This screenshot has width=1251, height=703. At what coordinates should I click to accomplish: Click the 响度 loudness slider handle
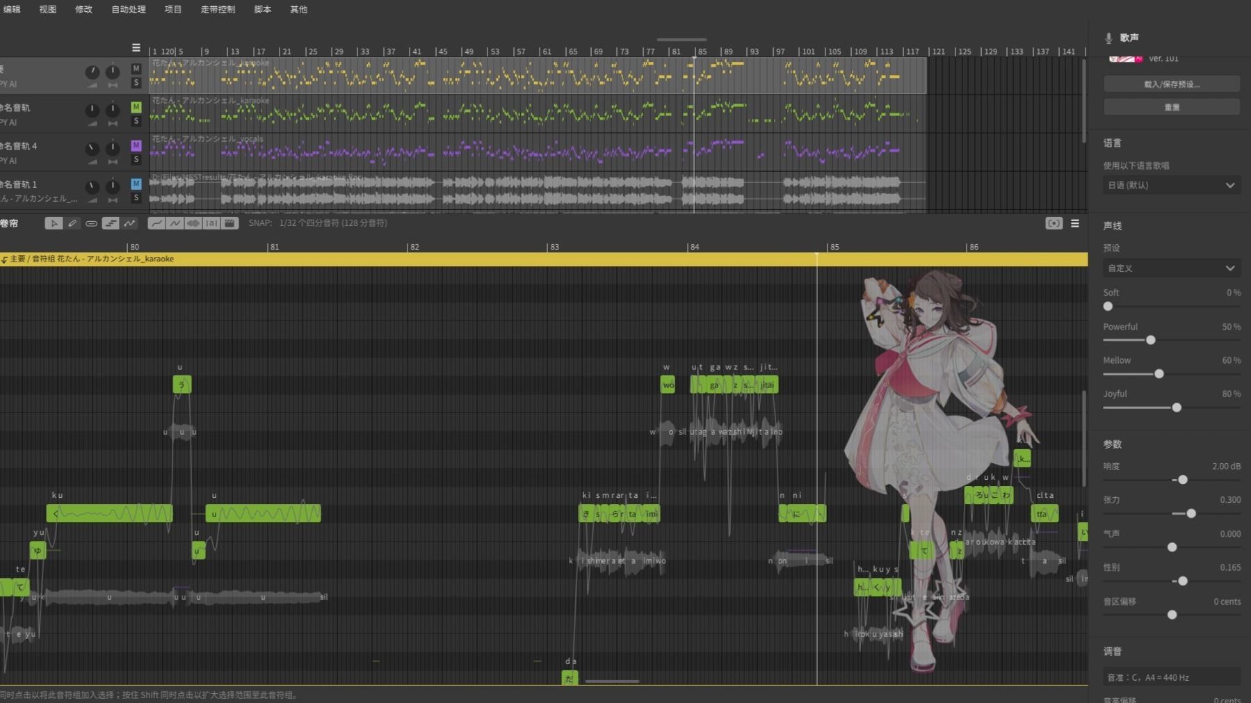click(x=1183, y=480)
